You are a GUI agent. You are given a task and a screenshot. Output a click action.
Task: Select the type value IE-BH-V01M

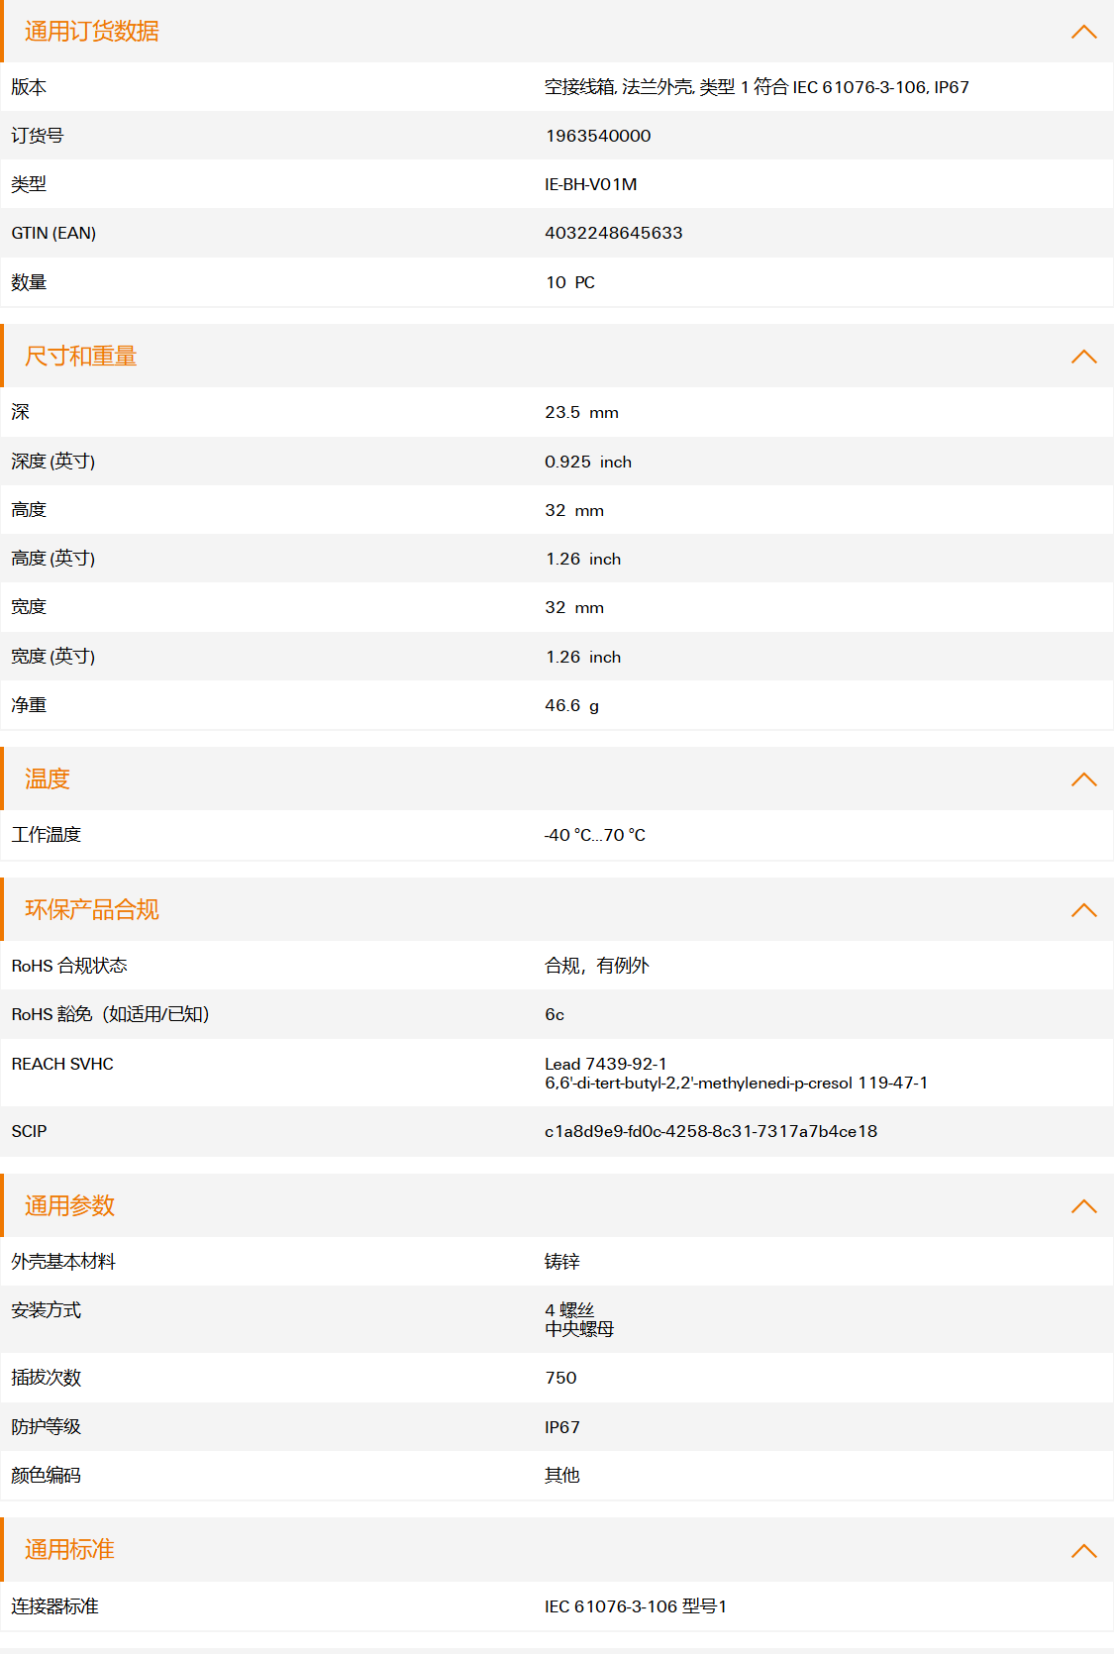(591, 184)
